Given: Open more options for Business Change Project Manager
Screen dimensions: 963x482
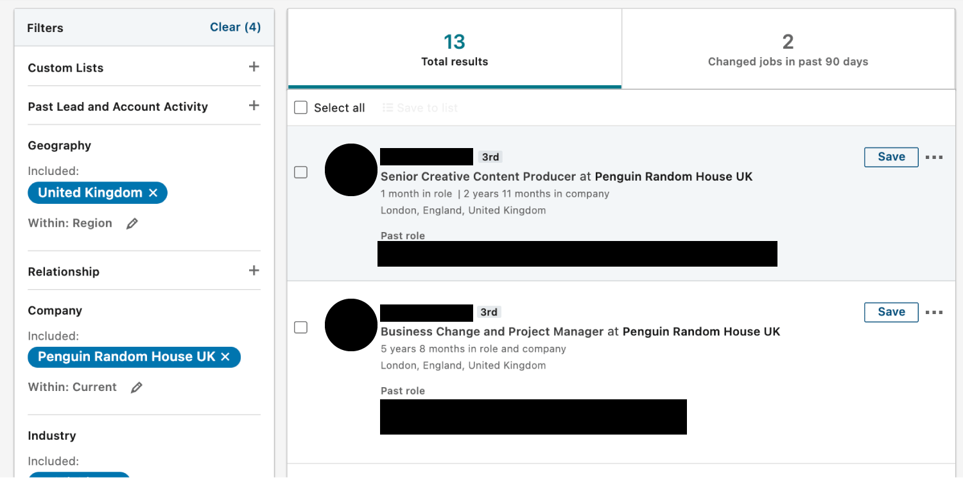Looking at the screenshot, I should pyautogui.click(x=934, y=312).
